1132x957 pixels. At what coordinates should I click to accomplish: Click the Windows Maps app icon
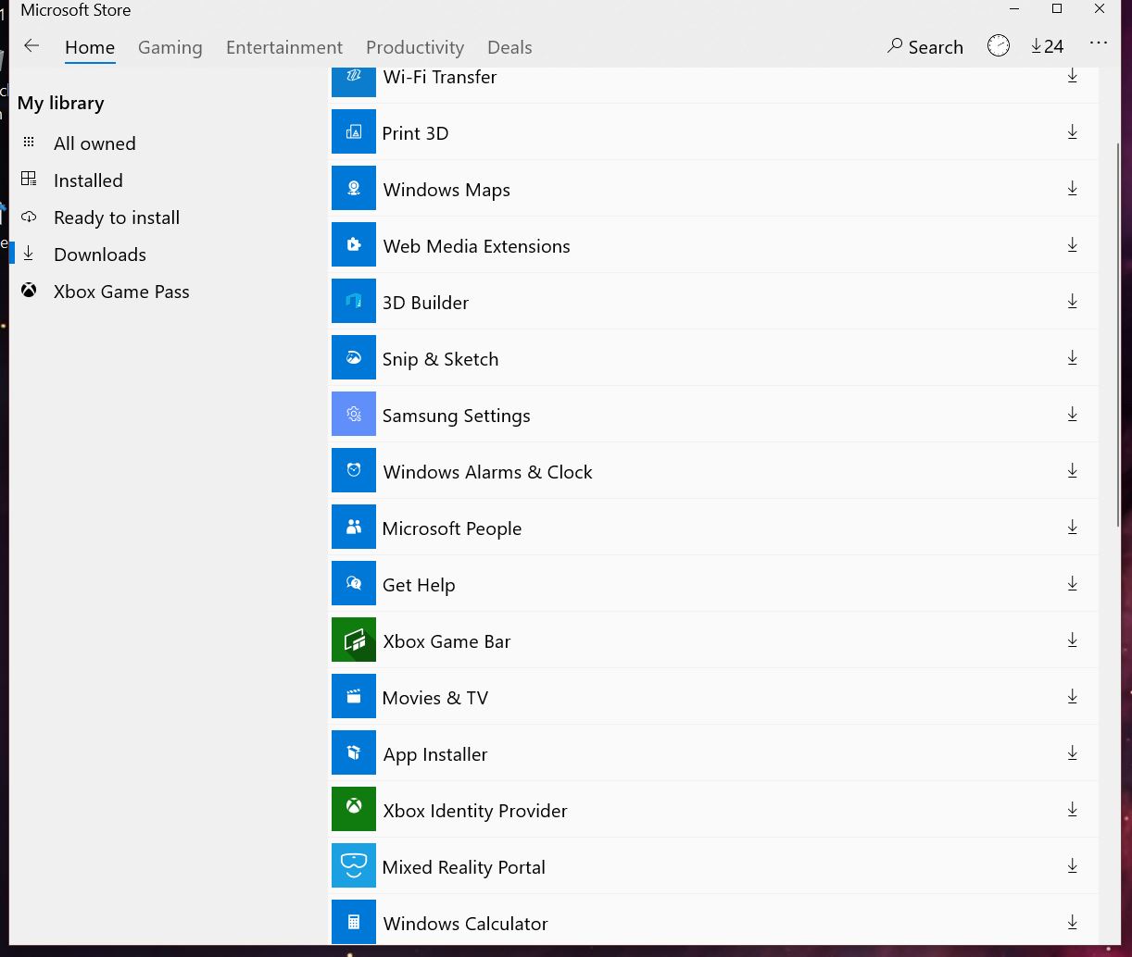point(354,189)
